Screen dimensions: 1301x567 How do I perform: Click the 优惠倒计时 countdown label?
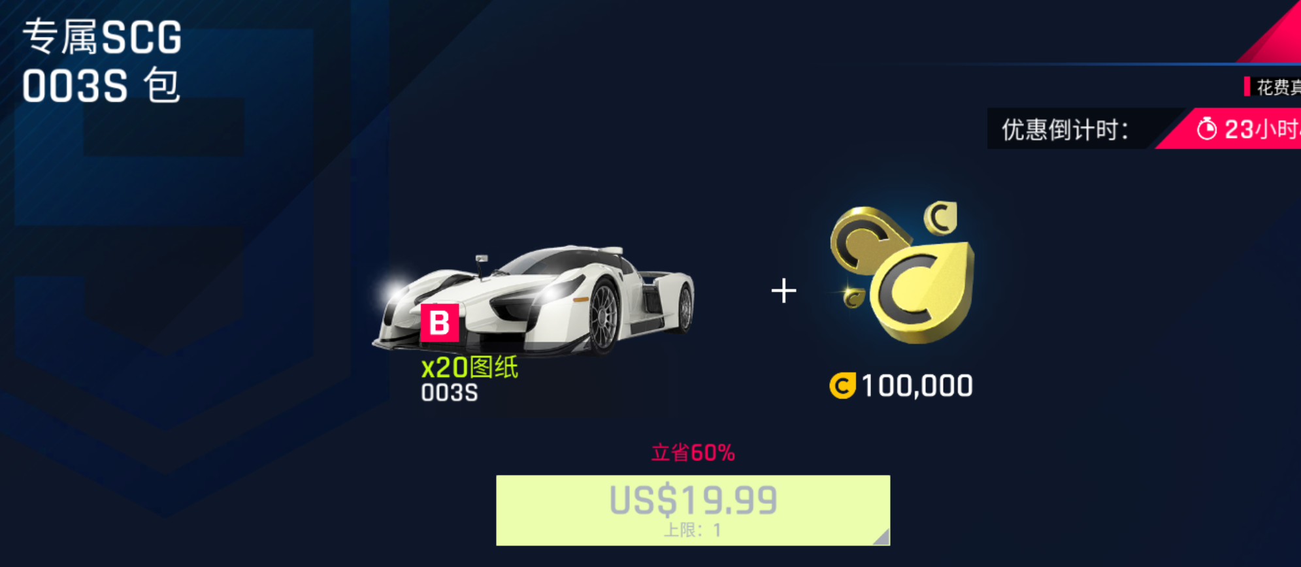click(1065, 129)
